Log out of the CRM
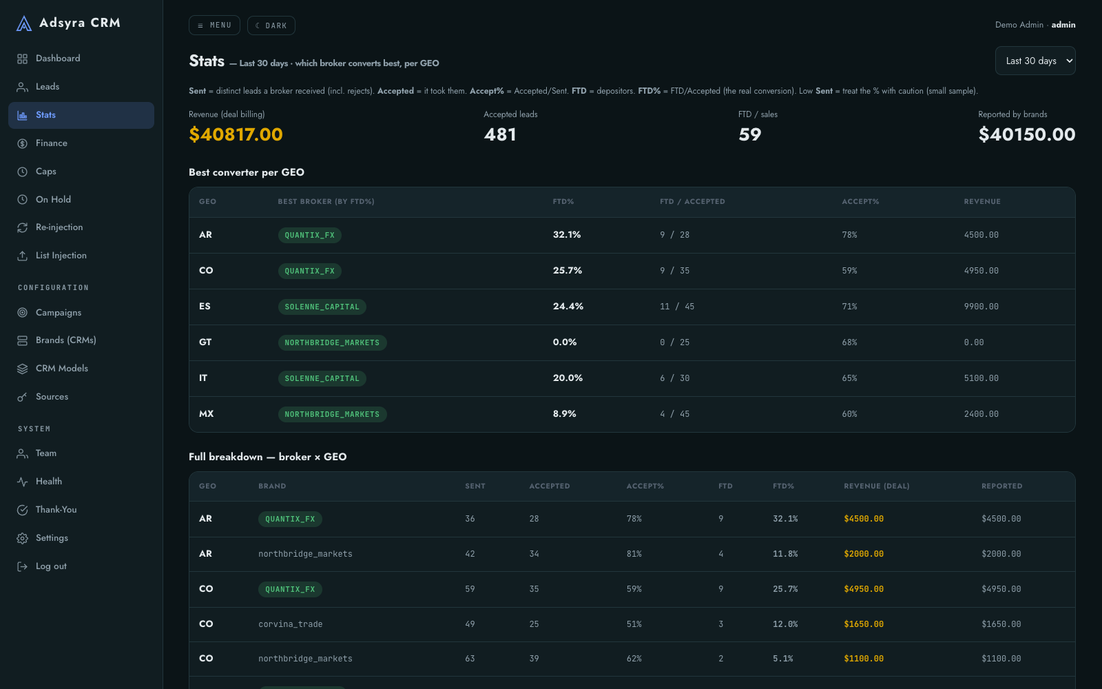This screenshot has height=689, width=1102. pos(81,566)
